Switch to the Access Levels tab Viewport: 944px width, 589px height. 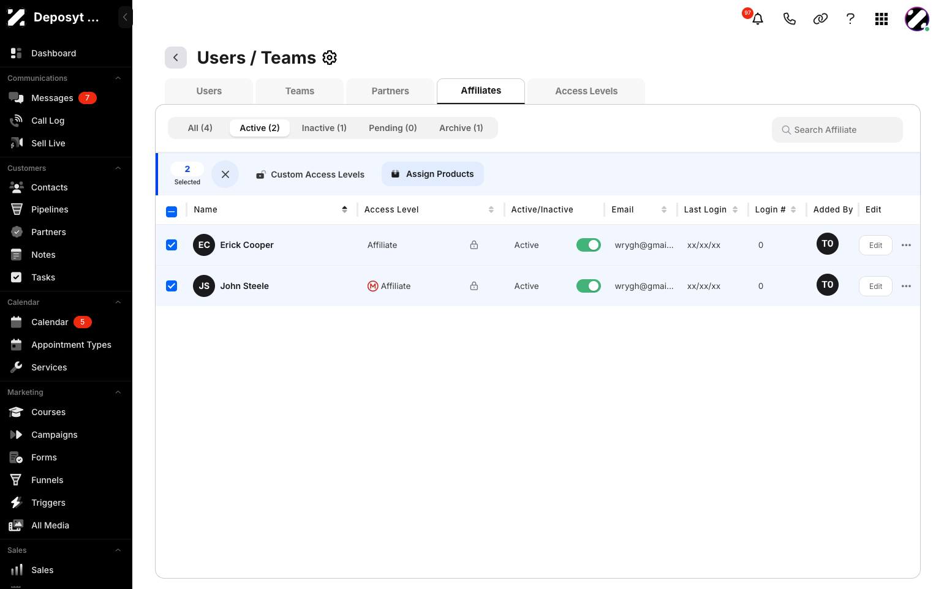[x=586, y=91]
